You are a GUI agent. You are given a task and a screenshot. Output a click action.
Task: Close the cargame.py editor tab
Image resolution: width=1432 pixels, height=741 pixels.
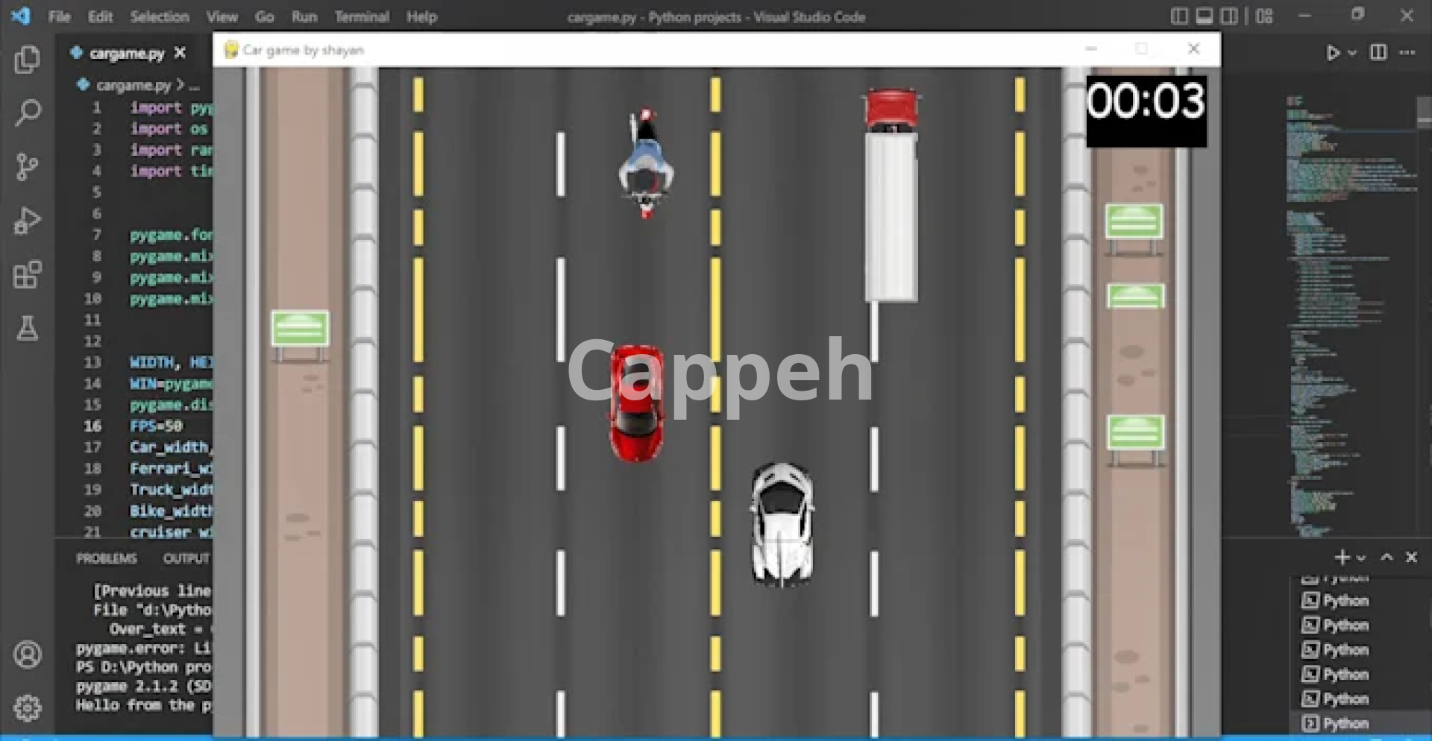[180, 53]
